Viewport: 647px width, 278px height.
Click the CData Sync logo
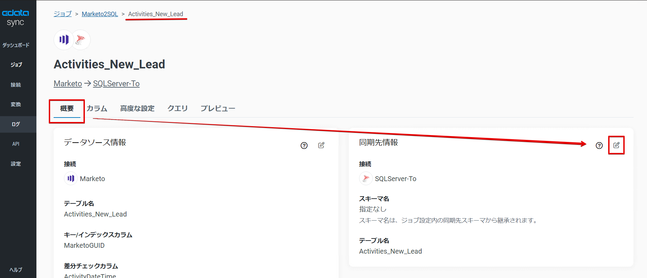tap(15, 18)
